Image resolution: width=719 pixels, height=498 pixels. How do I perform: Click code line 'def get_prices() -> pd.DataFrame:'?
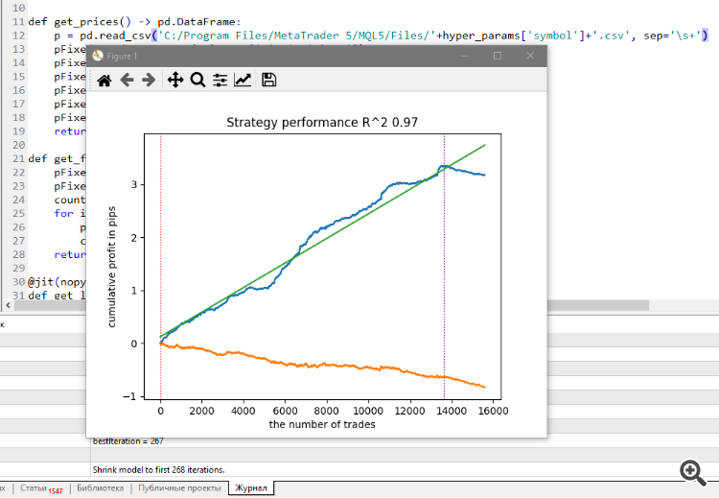[134, 21]
